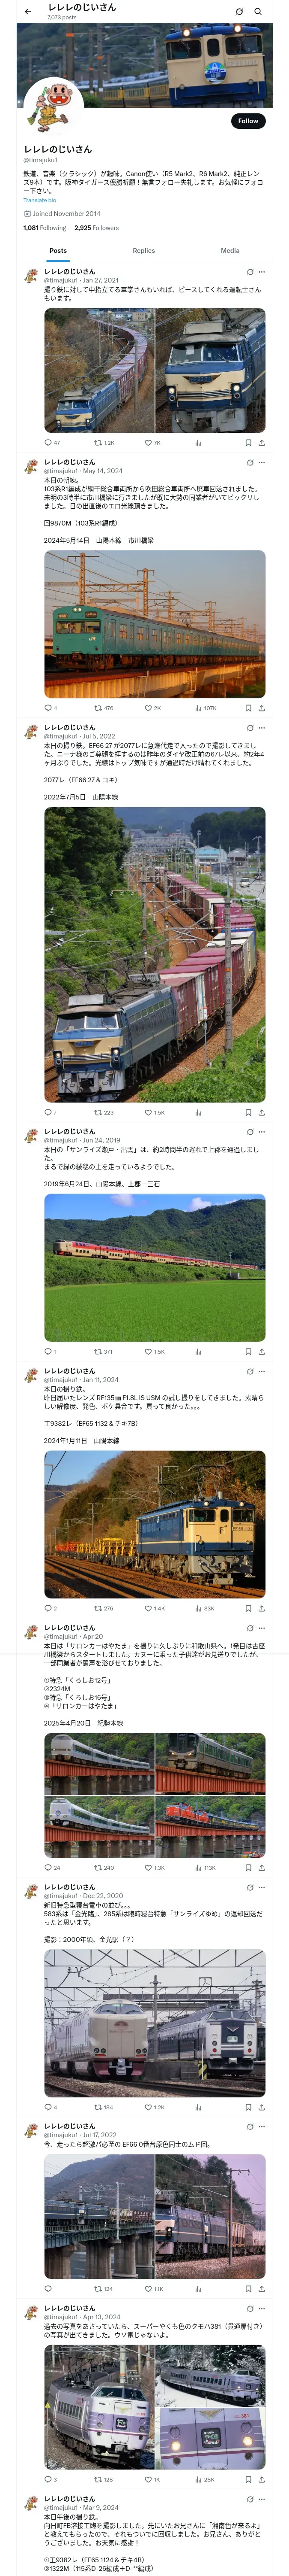Open the 1,081 Following list
The width and height of the screenshot is (289, 2576).
point(45,228)
